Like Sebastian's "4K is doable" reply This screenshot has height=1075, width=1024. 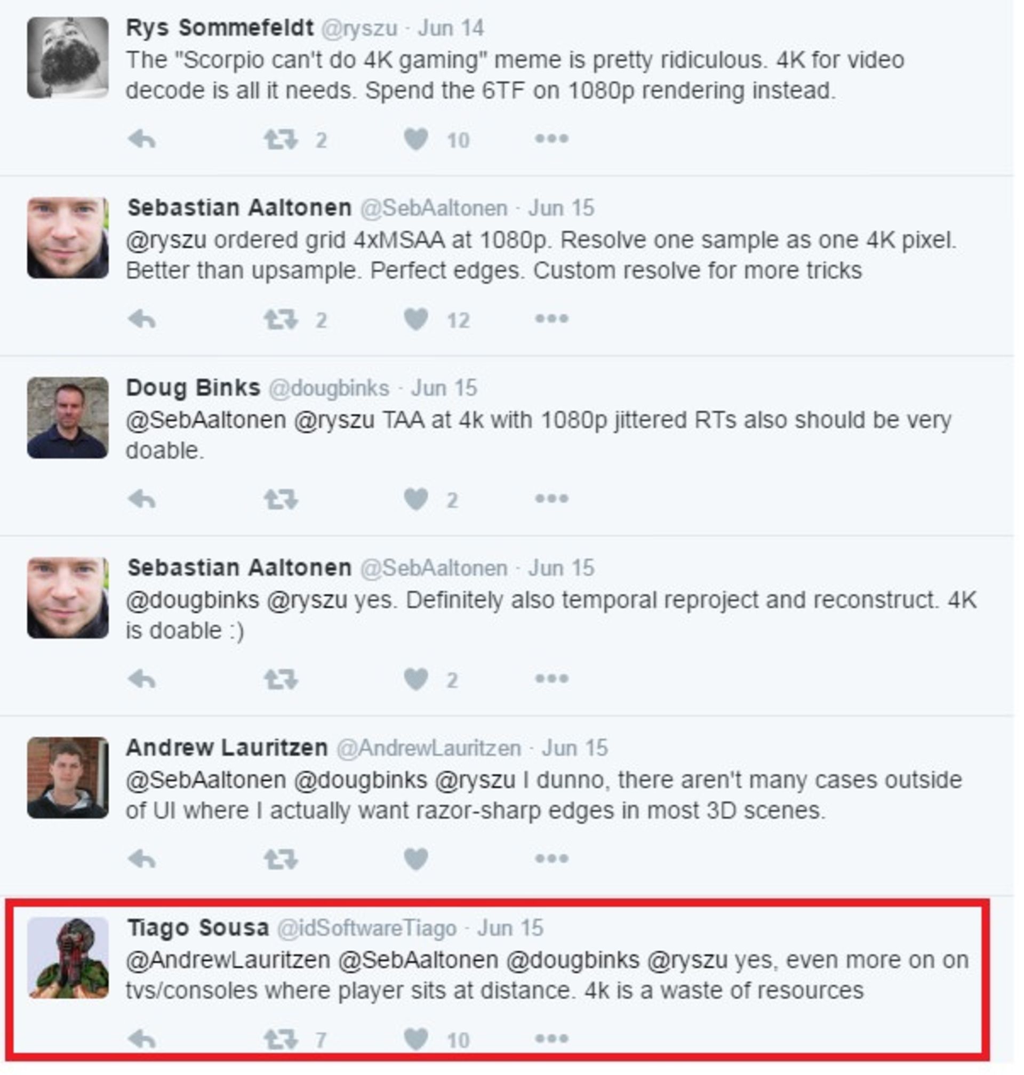[416, 679]
